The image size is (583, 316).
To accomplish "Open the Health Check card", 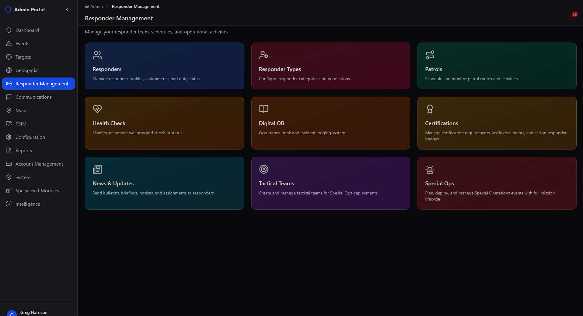I will pos(164,123).
